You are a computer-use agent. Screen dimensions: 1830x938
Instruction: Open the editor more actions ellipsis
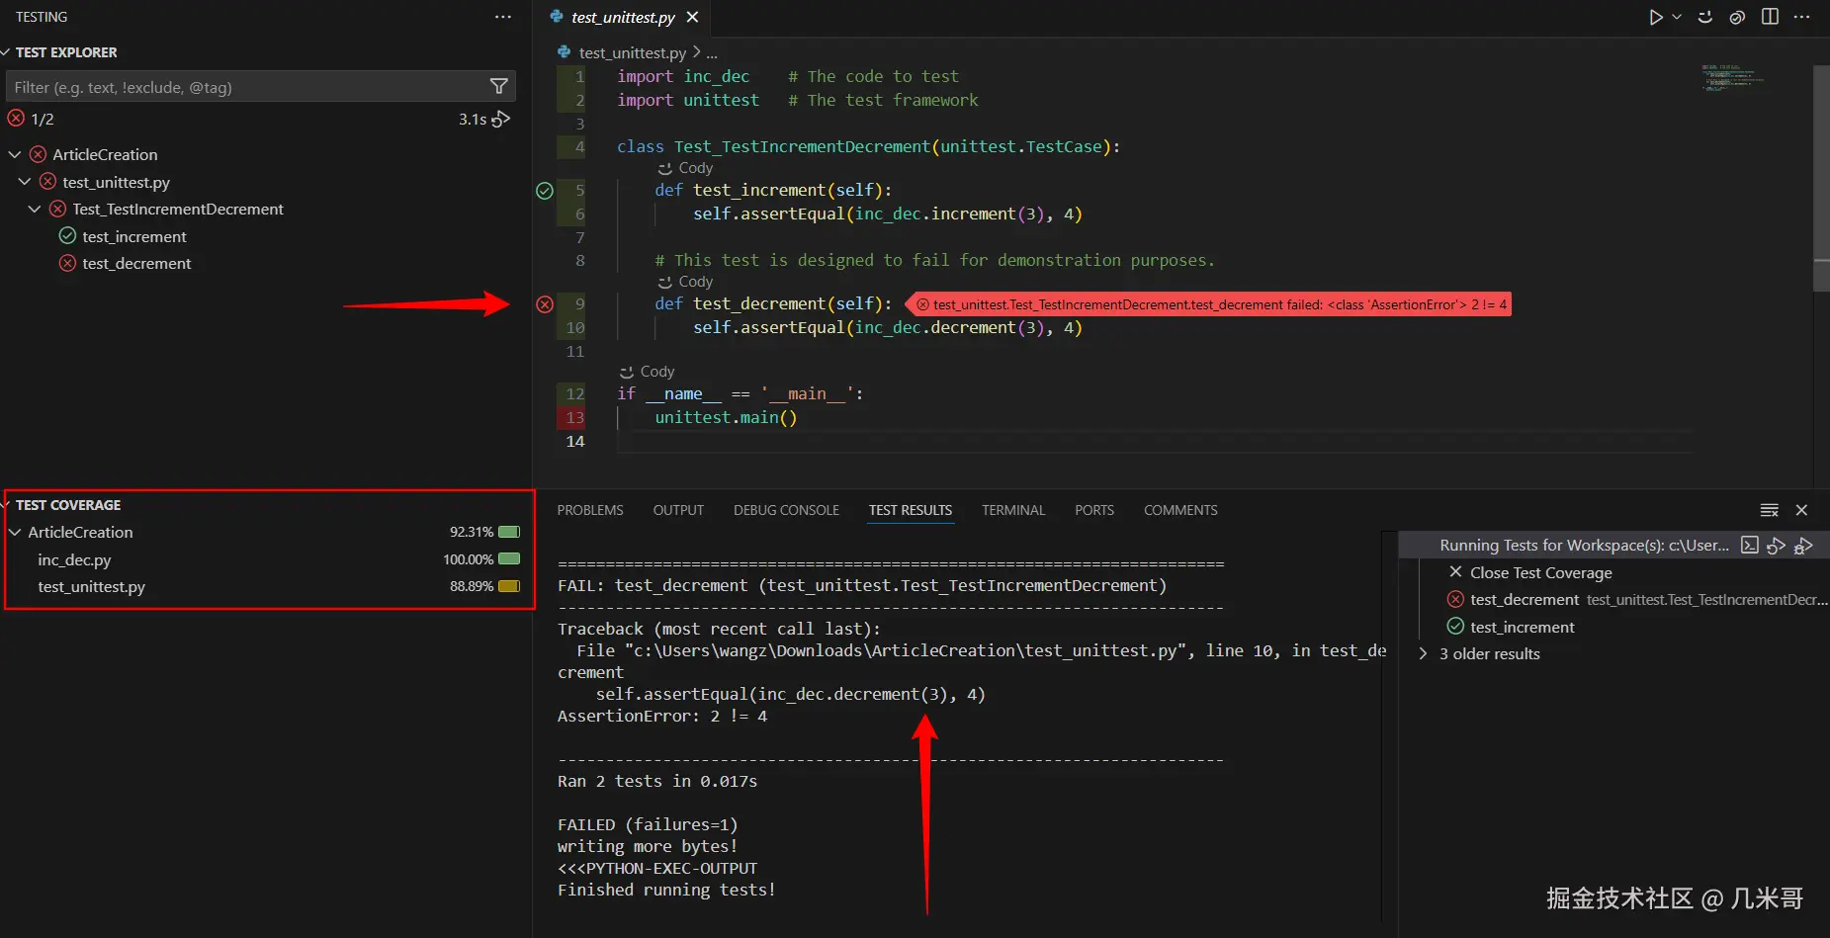coord(1802,17)
